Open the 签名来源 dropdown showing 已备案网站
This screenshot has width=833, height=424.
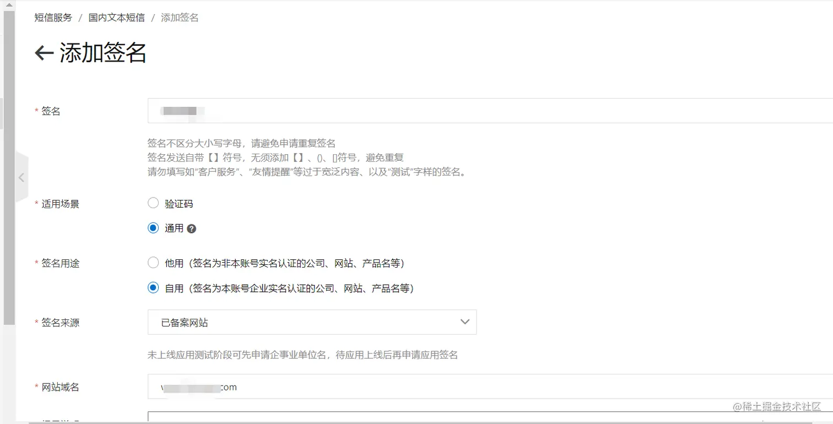(312, 322)
